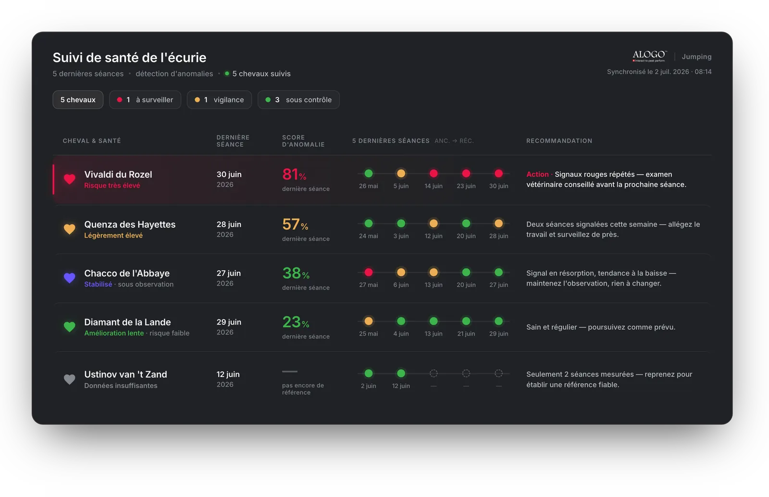Filter by '1 à surveiller' chip
This screenshot has height=497, width=769.
click(x=145, y=100)
